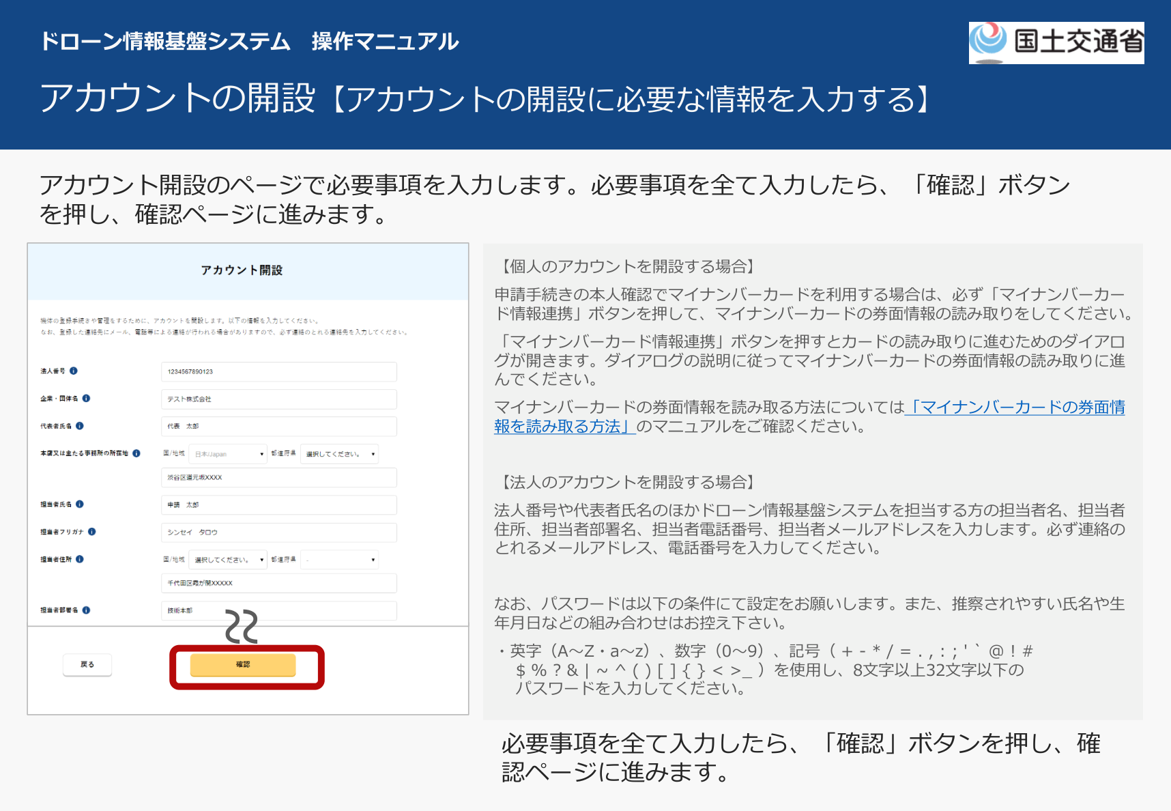This screenshot has height=811, width=1171.
Task: Click the フリガナ field showing シンセイ タロウ
Action: [x=279, y=532]
